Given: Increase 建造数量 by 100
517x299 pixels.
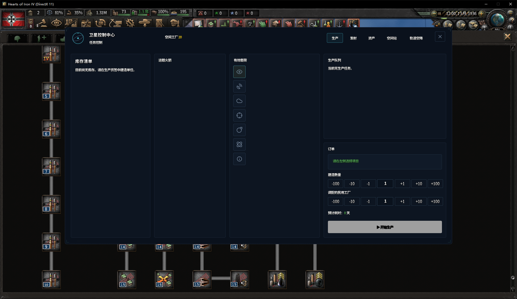Looking at the screenshot, I should 435,184.
